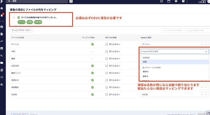This screenshot has height=115, width=210.
Task: Click the 顧客ランク file column name
Action: click(16, 73)
